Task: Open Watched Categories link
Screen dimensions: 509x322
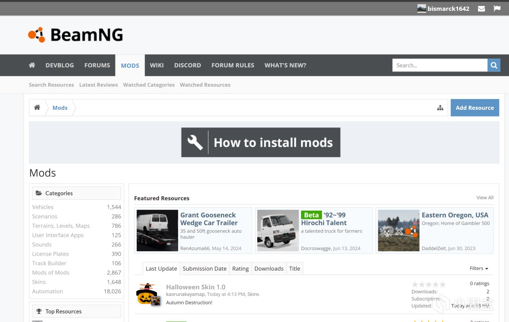Action: (x=149, y=85)
